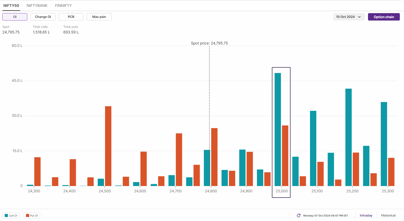Click the 25,000 strike call OI bar
Viewport: 404px width, 221px height.
278,129
